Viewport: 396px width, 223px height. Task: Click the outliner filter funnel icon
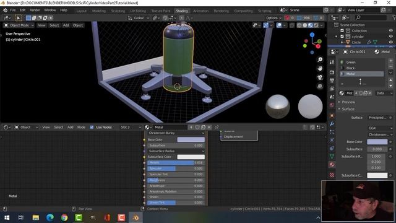(x=394, y=17)
